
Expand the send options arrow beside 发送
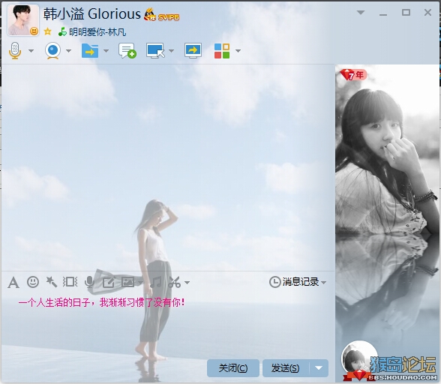[x=319, y=368]
